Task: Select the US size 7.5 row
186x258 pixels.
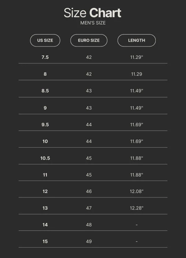Action: tap(93, 57)
